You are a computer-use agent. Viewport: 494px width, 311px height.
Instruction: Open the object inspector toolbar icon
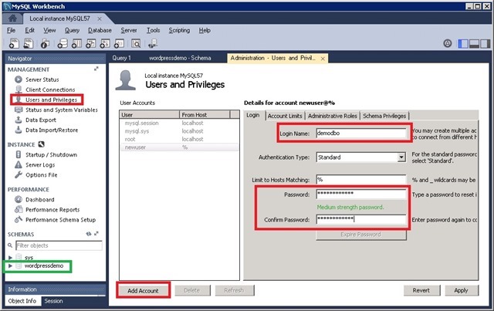tap(45, 43)
